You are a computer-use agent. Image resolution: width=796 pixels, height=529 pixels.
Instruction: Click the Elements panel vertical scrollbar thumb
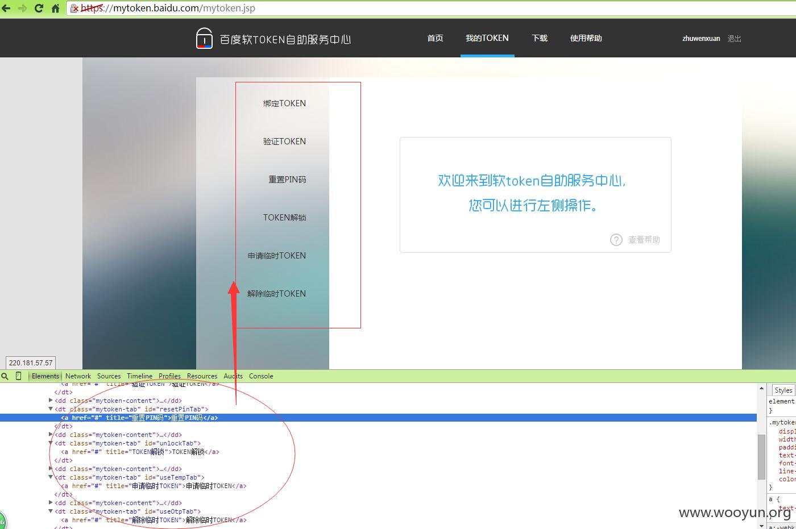click(761, 457)
